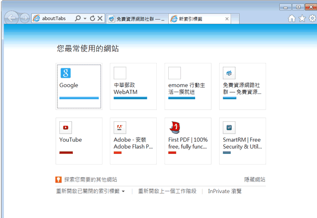Click the 您最常使用的網站 heading

88,48
